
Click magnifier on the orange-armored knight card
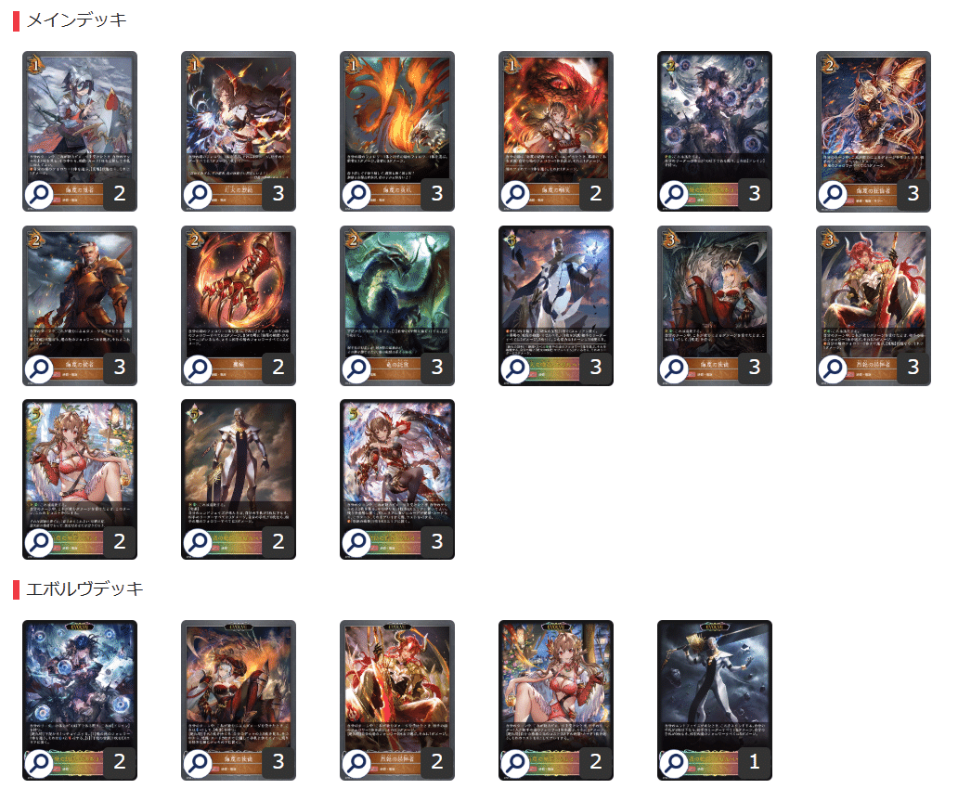[40, 369]
